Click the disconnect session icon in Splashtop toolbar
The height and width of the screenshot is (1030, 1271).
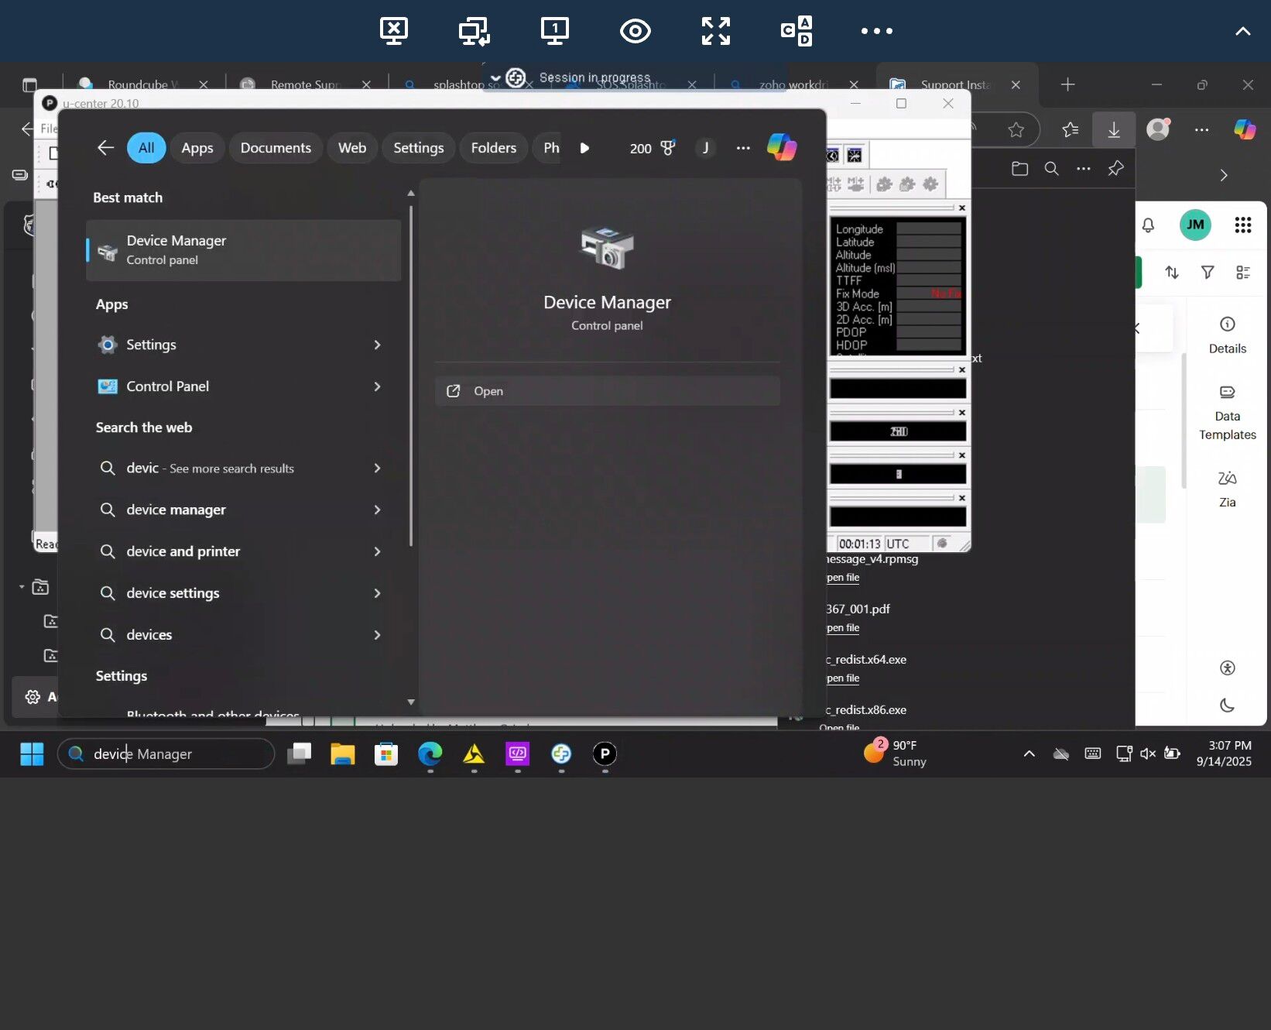[394, 31]
